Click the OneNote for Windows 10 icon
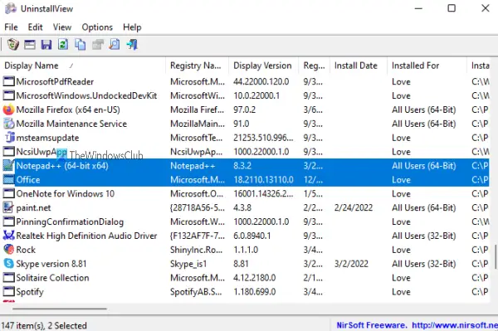This screenshot has width=498, height=331. click(x=9, y=193)
